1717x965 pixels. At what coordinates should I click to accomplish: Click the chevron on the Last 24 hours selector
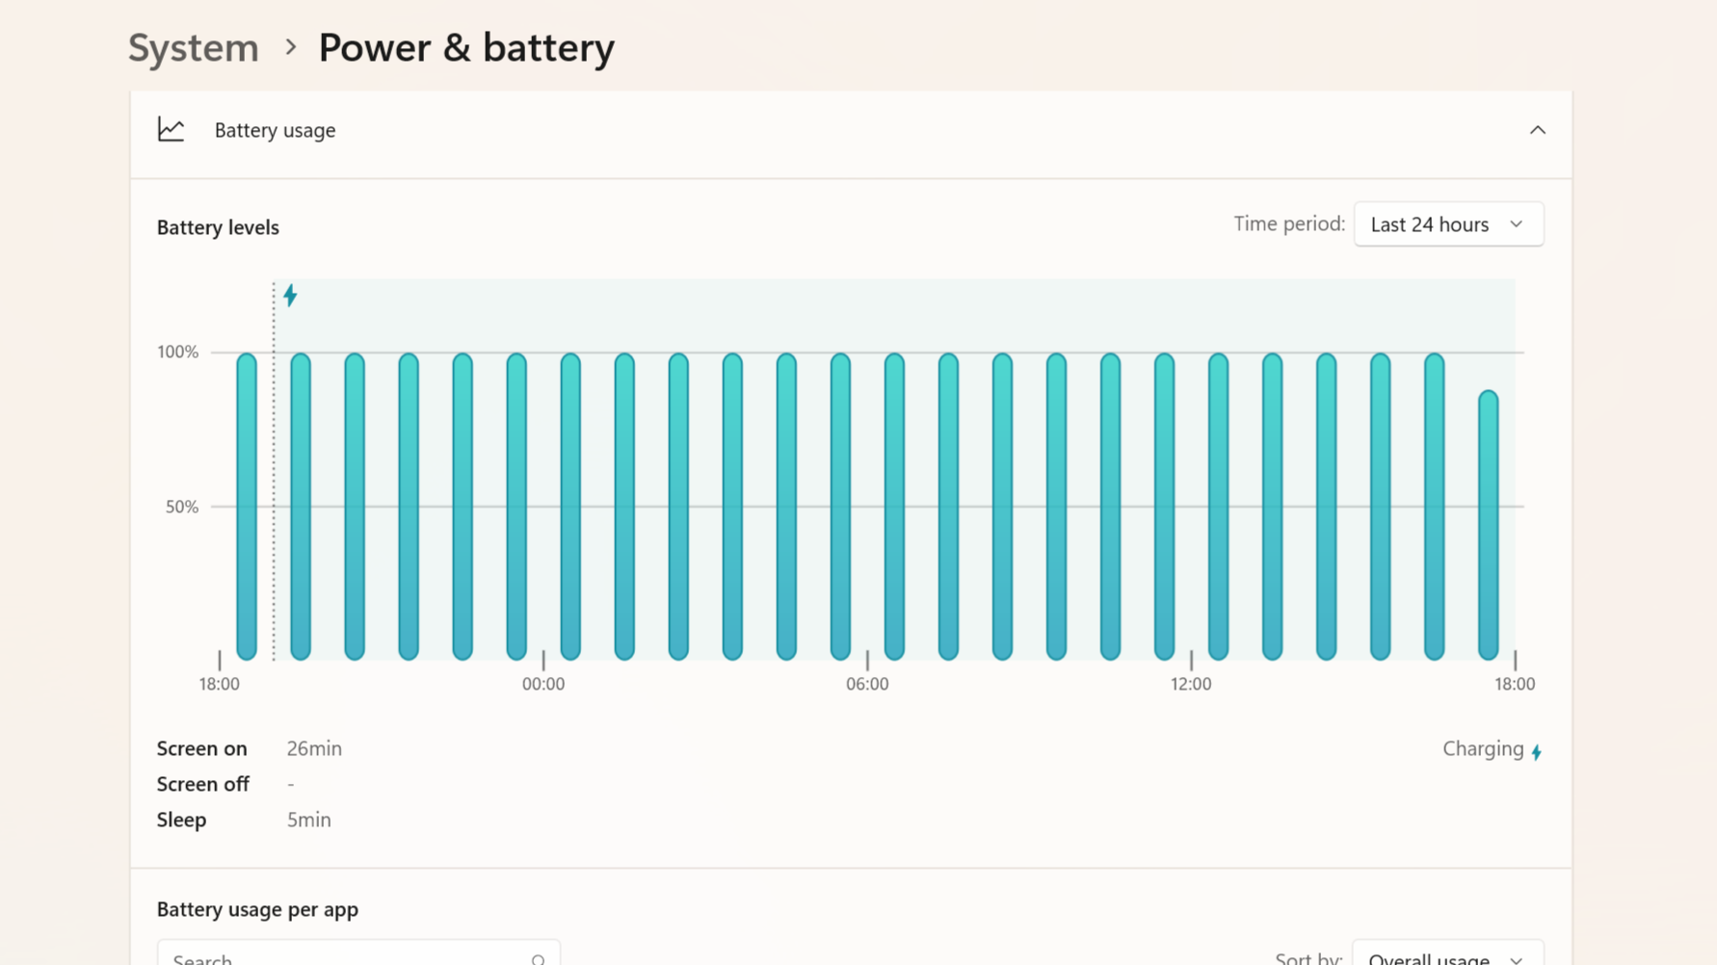pyautogui.click(x=1517, y=223)
